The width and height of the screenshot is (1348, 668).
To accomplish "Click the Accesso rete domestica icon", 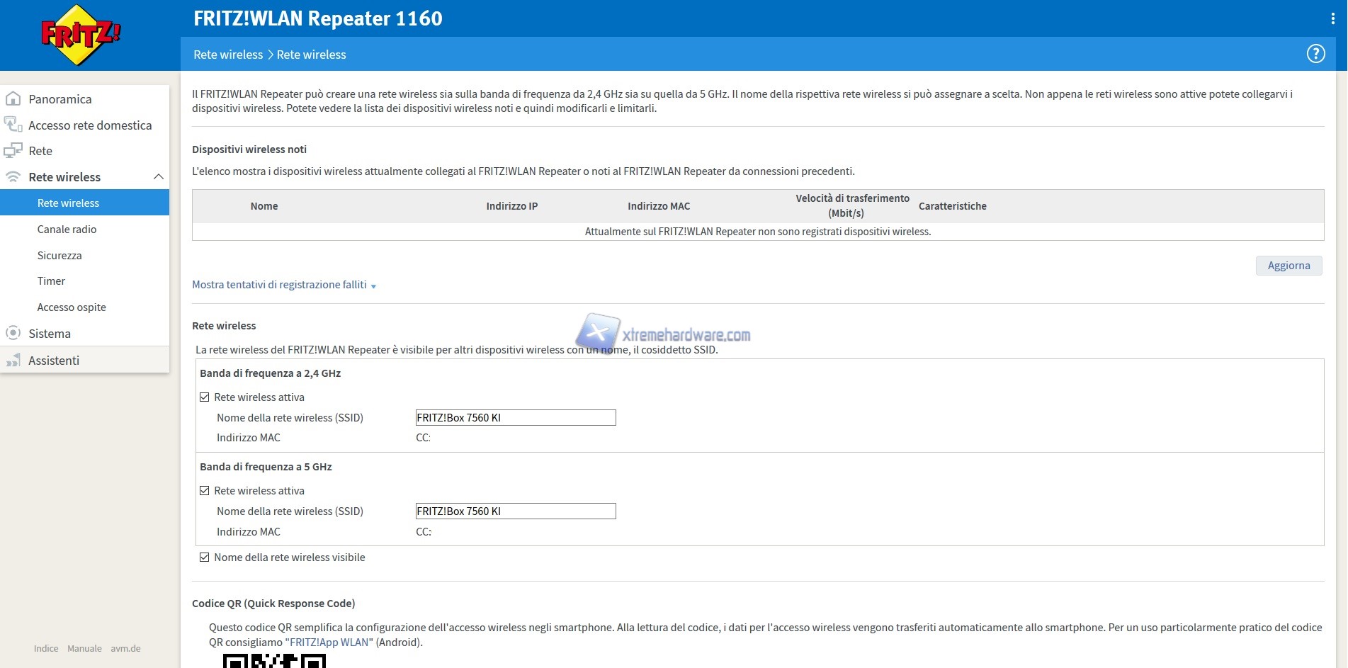I will click(x=13, y=125).
